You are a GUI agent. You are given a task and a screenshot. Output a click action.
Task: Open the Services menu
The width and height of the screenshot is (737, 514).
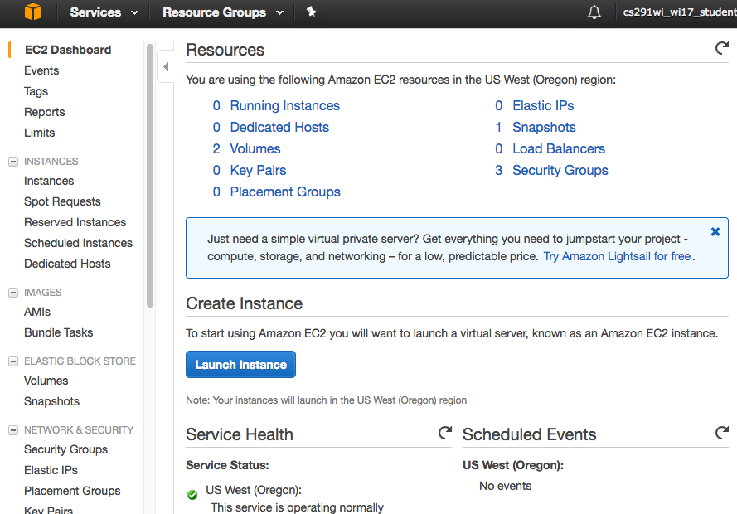point(95,13)
